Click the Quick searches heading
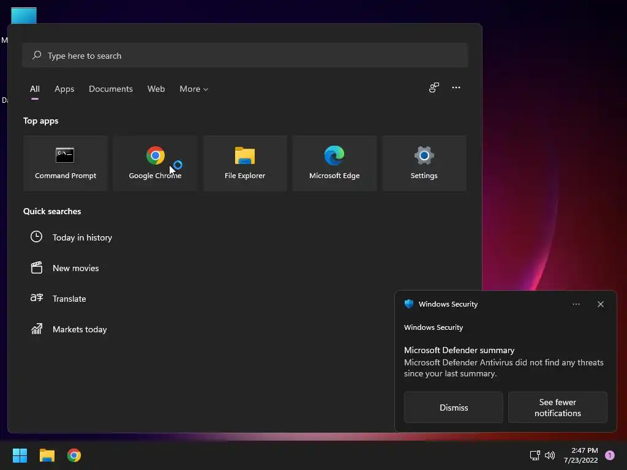Screen dimensions: 627x470 [52, 211]
